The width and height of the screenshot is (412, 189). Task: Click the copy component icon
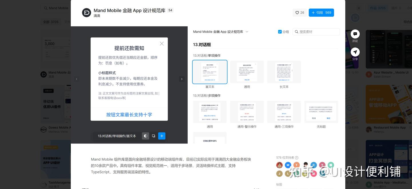coord(154,136)
